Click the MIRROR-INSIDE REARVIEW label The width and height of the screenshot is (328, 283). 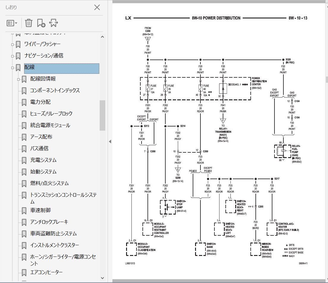click(267, 247)
